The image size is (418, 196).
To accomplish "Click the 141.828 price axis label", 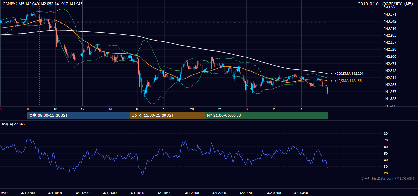I will [x=390, y=99].
